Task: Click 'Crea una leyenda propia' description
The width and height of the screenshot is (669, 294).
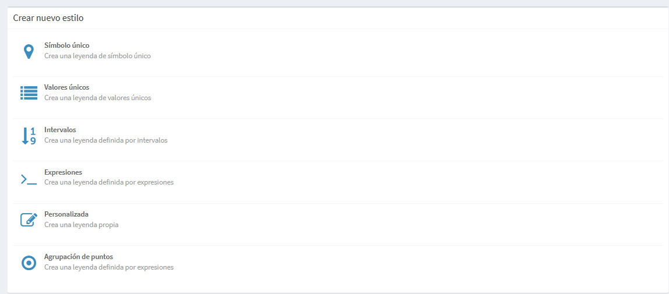Action: tap(81, 225)
